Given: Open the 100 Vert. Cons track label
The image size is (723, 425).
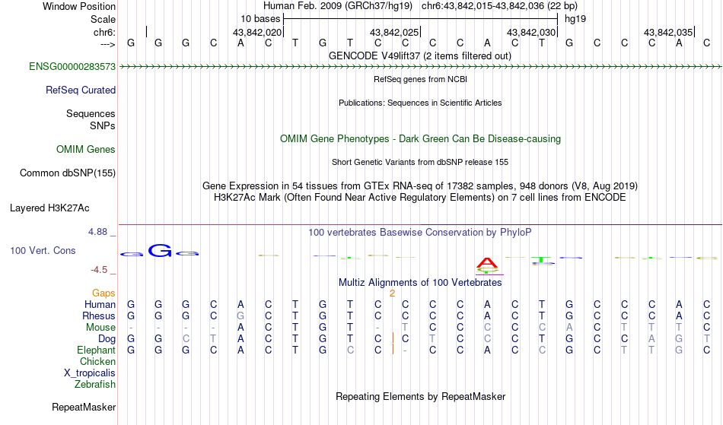Looking at the screenshot, I should coord(43,251).
